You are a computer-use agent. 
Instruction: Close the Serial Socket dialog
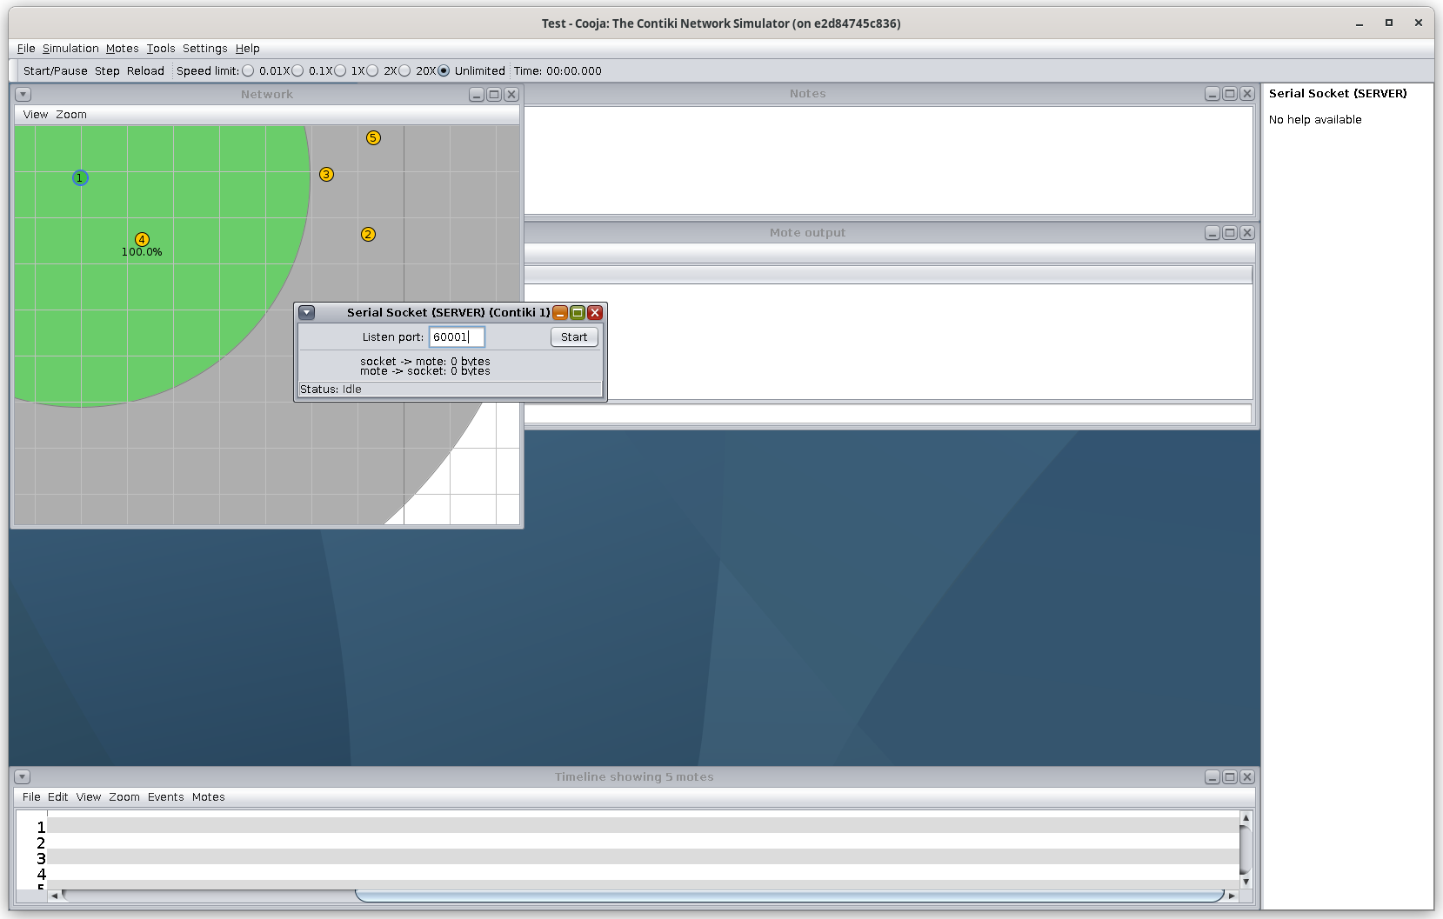(595, 312)
